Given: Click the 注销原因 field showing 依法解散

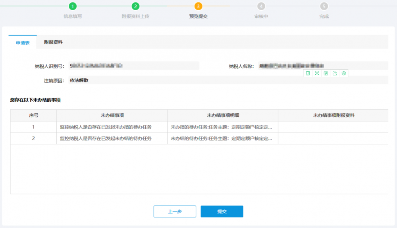Looking at the screenshot, I should [x=228, y=80].
